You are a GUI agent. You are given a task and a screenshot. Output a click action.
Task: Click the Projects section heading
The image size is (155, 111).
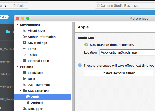point(27,67)
